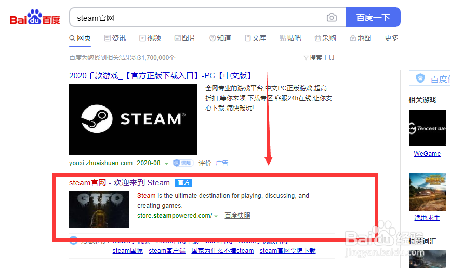Go to the 文库 tab
The height and width of the screenshot is (268, 450).
(x=256, y=38)
